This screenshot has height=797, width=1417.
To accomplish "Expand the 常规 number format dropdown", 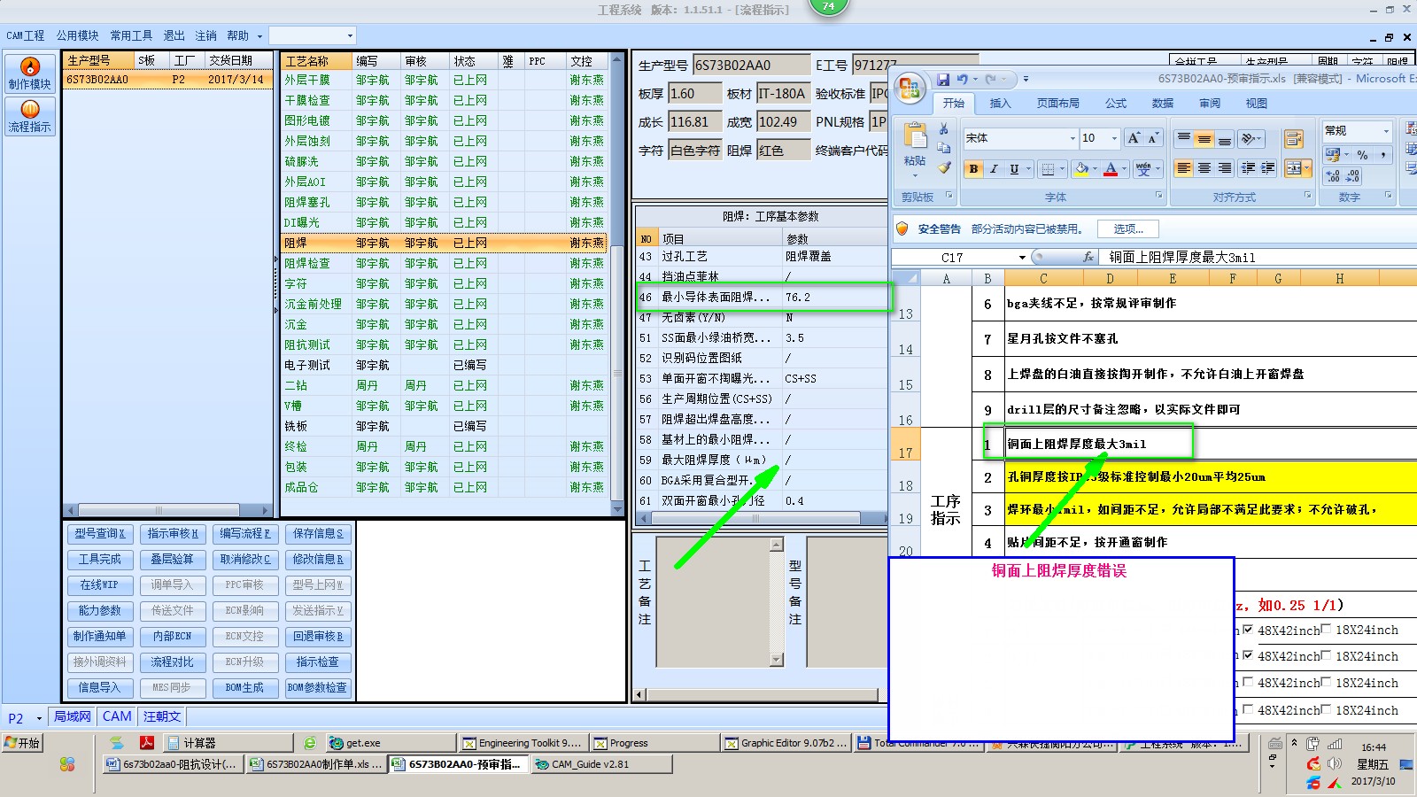I will click(x=1386, y=131).
